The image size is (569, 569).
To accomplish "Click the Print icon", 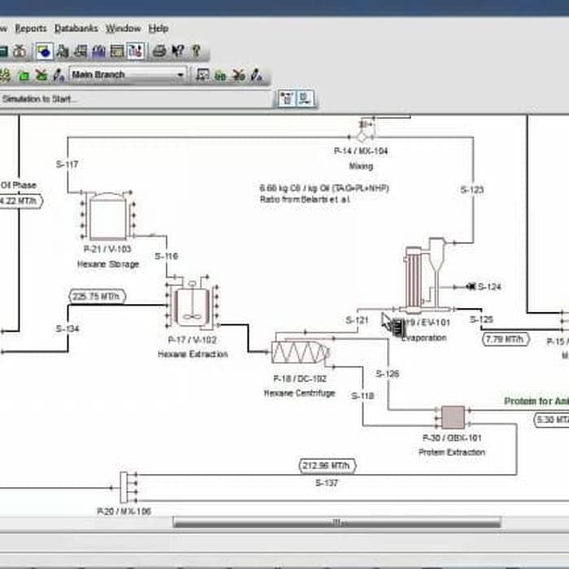I will tap(159, 51).
